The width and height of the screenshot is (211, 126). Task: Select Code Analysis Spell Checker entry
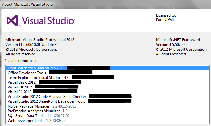click(x=108, y=97)
